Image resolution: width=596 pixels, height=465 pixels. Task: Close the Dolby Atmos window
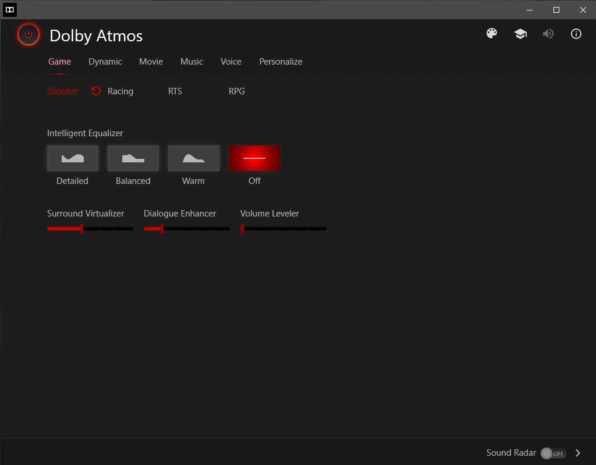583,10
